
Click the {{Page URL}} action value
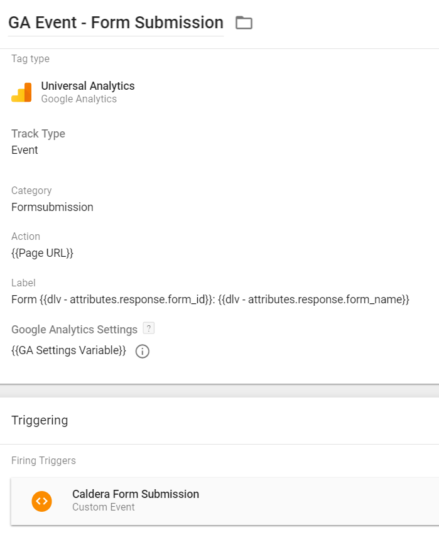coord(43,253)
